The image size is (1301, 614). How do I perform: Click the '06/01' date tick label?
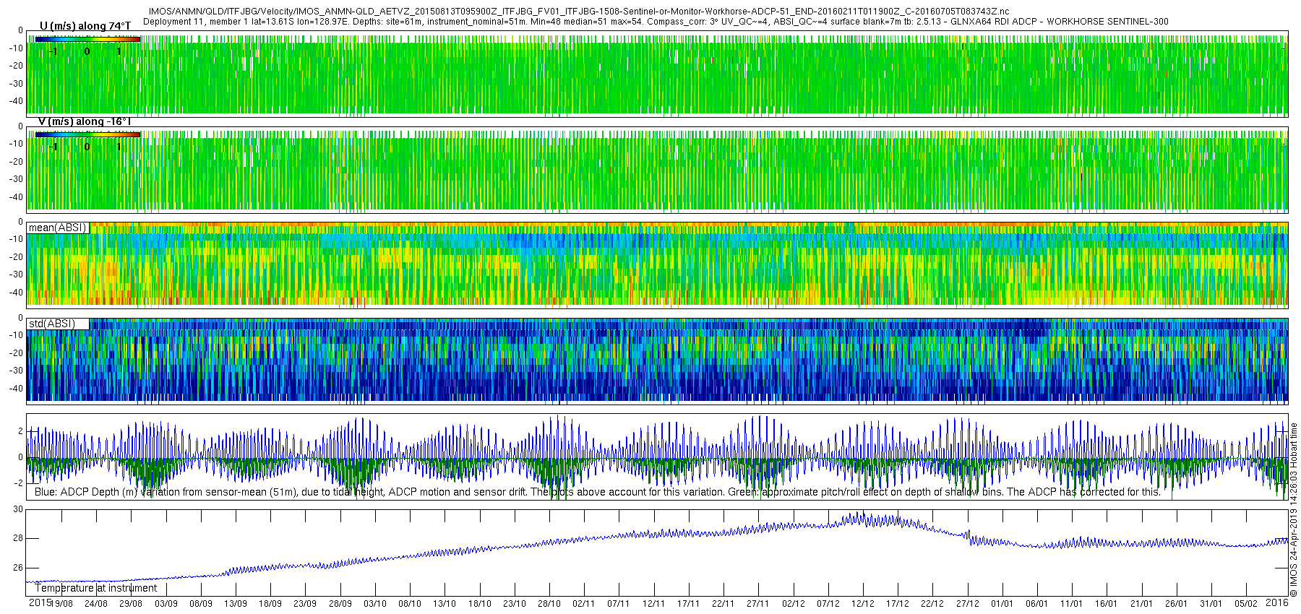pyautogui.click(x=1037, y=604)
